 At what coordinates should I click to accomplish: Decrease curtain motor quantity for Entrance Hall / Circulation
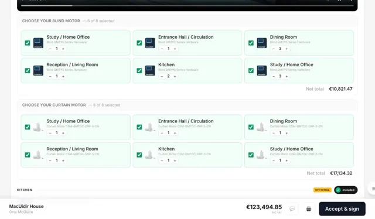click(x=162, y=133)
